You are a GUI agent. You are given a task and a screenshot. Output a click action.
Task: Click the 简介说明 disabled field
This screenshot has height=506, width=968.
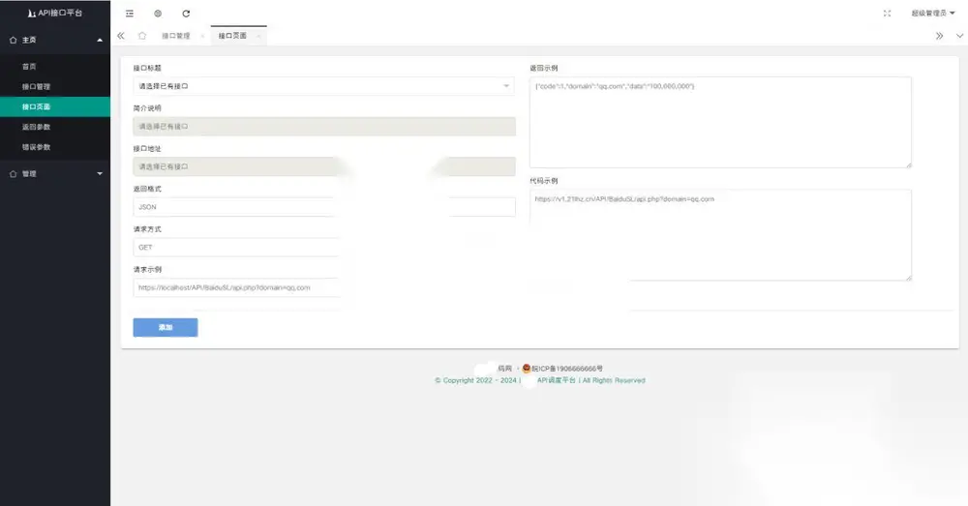point(324,127)
